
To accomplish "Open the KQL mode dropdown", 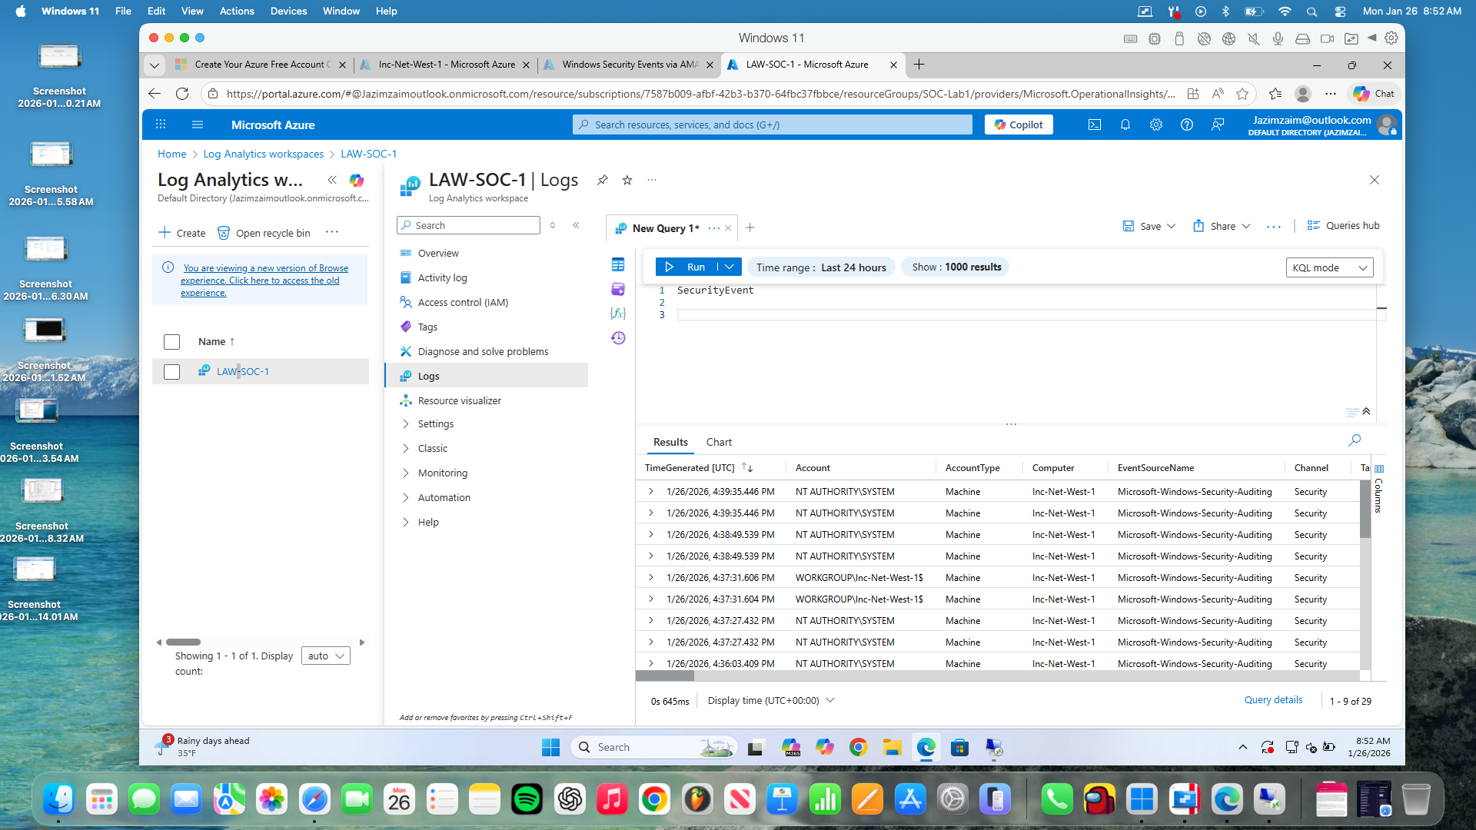I will (1329, 267).
